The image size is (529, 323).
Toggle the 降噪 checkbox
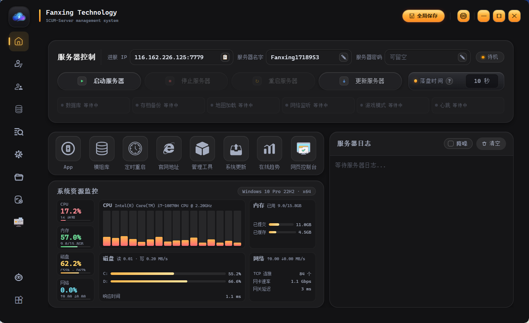[x=451, y=144]
